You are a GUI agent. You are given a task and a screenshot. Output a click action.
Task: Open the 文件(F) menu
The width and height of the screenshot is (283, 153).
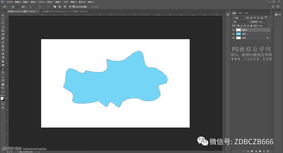[10, 2]
